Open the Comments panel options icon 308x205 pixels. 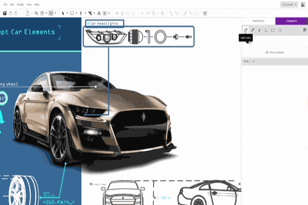305,29
